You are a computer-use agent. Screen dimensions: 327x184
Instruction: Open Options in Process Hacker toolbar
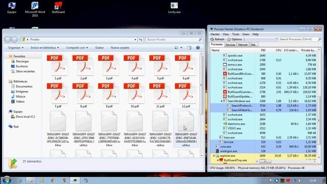tap(235, 39)
